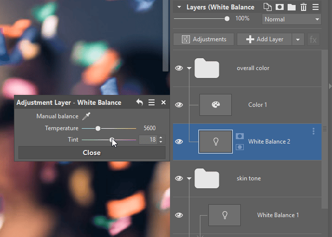Click the fx effects button
The image size is (332, 237).
(x=313, y=39)
